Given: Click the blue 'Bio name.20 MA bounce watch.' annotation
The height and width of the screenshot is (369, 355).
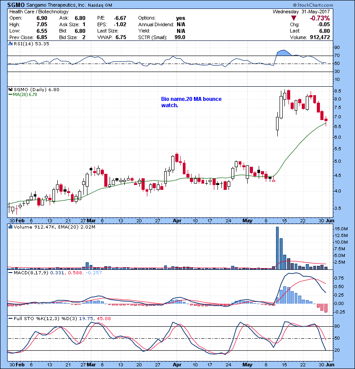Looking at the screenshot, I should (x=191, y=102).
